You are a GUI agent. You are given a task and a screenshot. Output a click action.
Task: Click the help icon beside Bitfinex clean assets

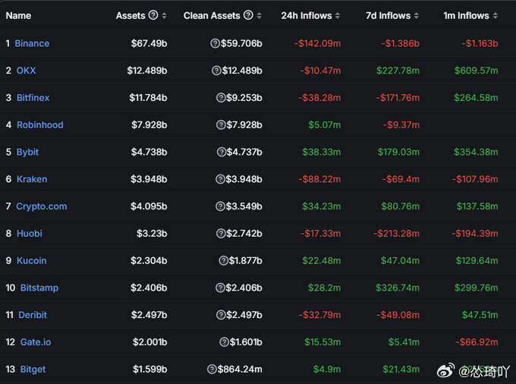(221, 98)
